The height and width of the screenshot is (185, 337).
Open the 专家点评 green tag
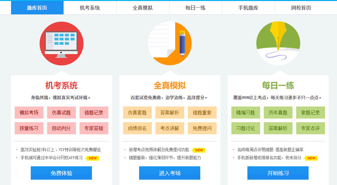311,128
